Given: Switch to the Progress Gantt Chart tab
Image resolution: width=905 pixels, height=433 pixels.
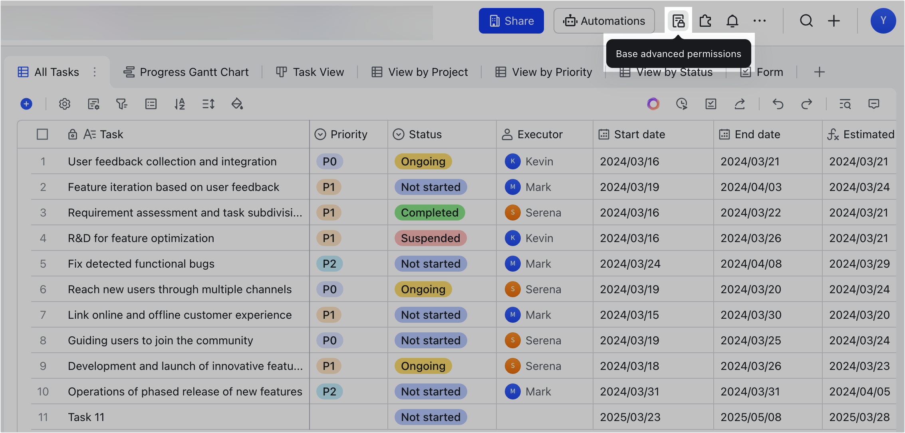Looking at the screenshot, I should tap(186, 72).
